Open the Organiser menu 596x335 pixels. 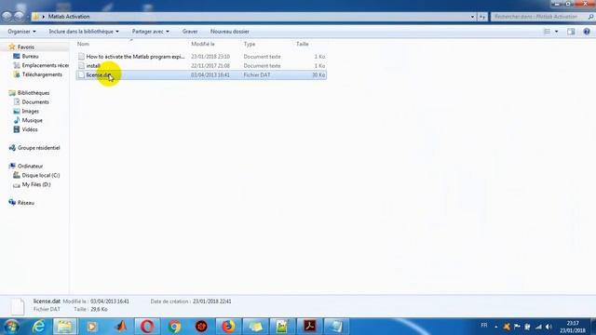click(x=21, y=32)
